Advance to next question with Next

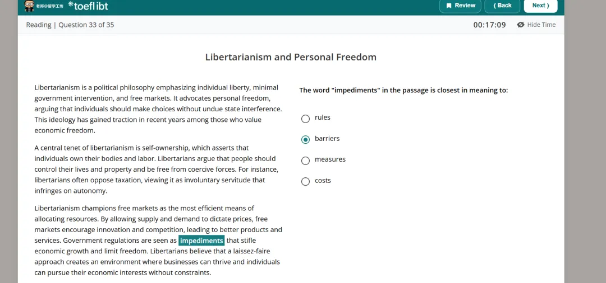540,6
